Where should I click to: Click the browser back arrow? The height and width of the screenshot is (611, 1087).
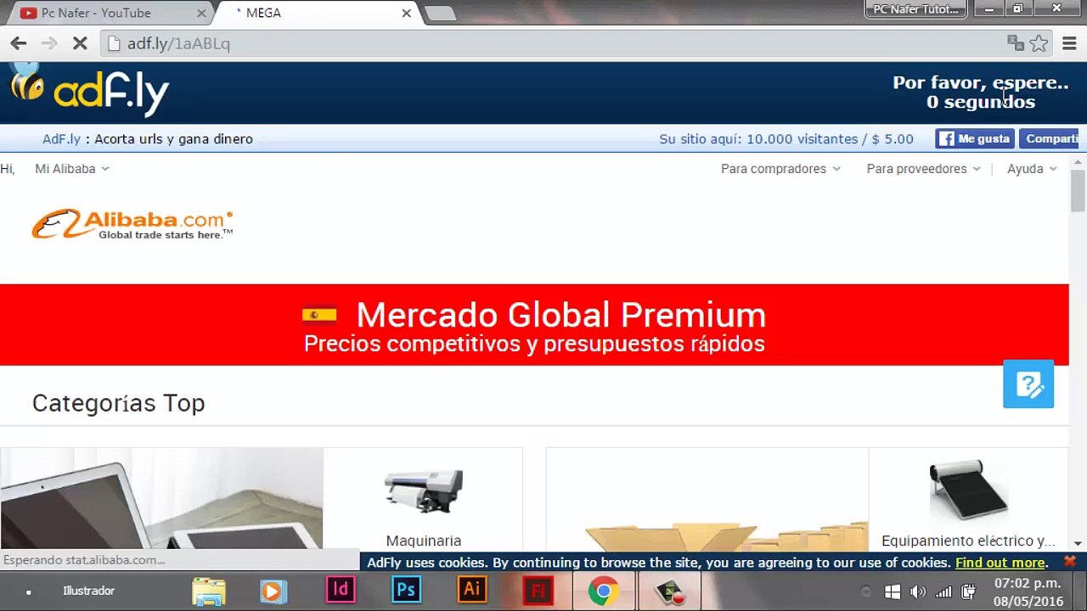[19, 43]
